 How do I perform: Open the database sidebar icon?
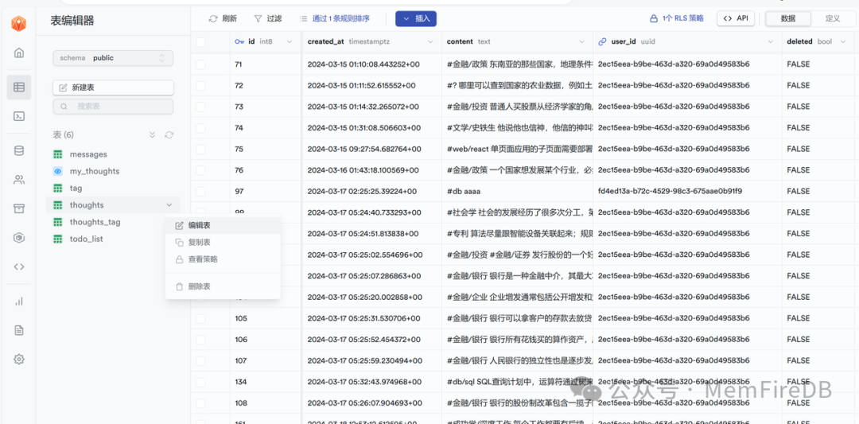(18, 150)
